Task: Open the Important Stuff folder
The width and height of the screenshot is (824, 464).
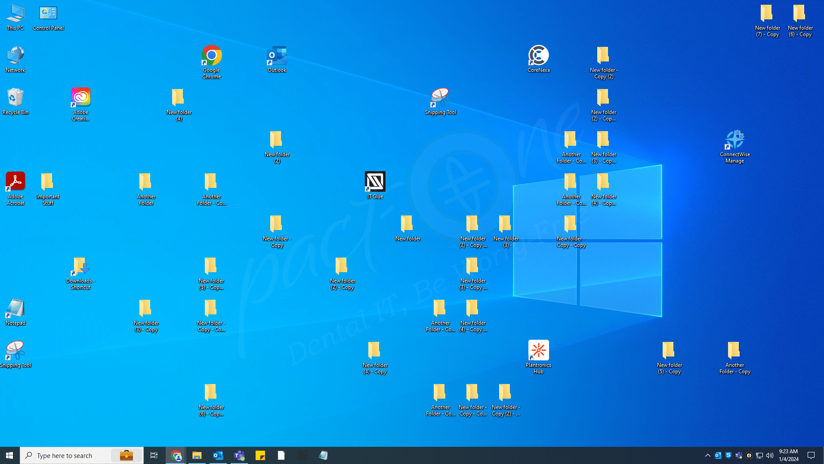Action: tap(47, 182)
